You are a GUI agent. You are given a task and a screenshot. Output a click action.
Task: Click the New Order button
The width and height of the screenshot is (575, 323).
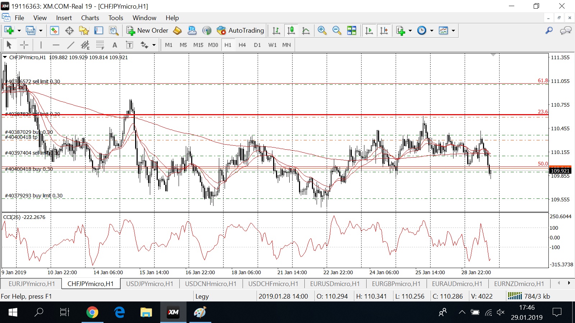point(147,31)
